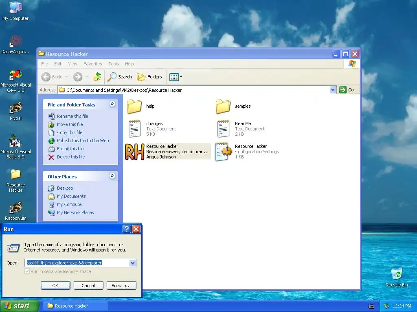Select Resource Hacker desktop folder

(15, 180)
